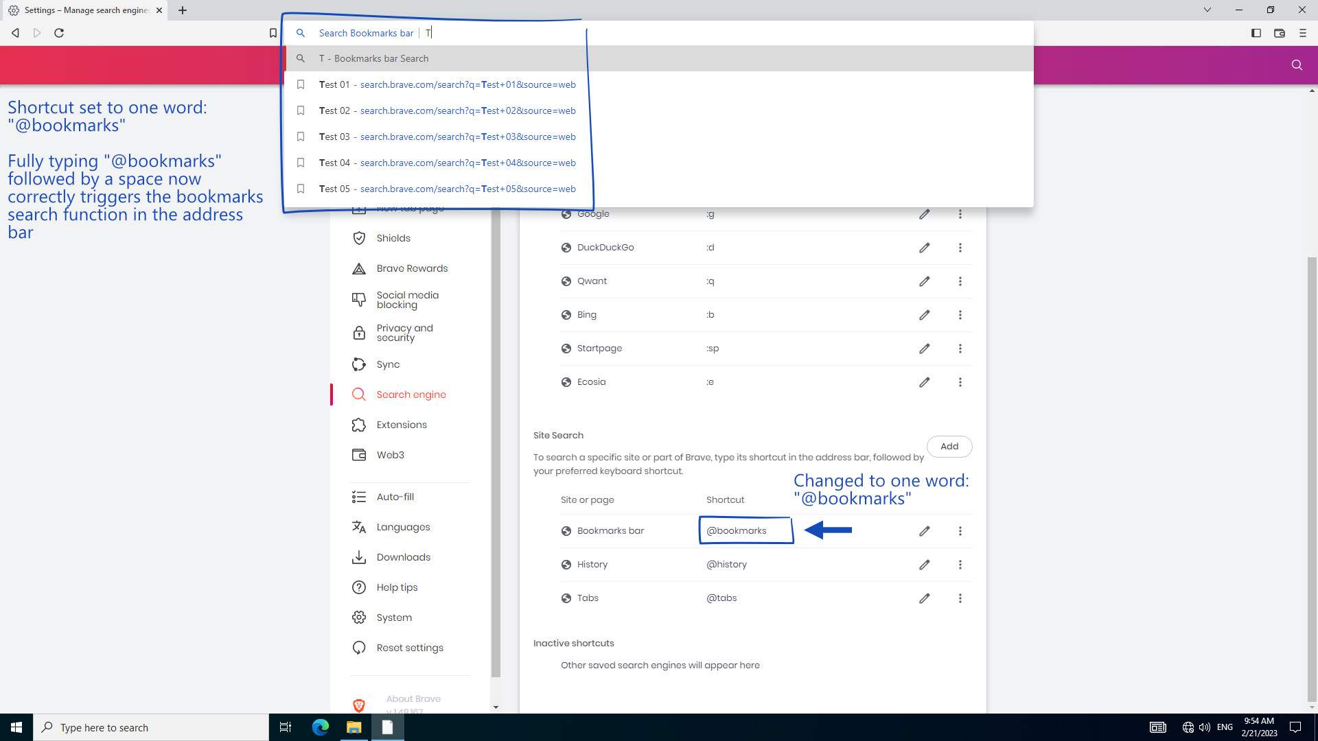Screen dimensions: 1318x741
Task: Select Privacy and security settings
Action: [404, 333]
